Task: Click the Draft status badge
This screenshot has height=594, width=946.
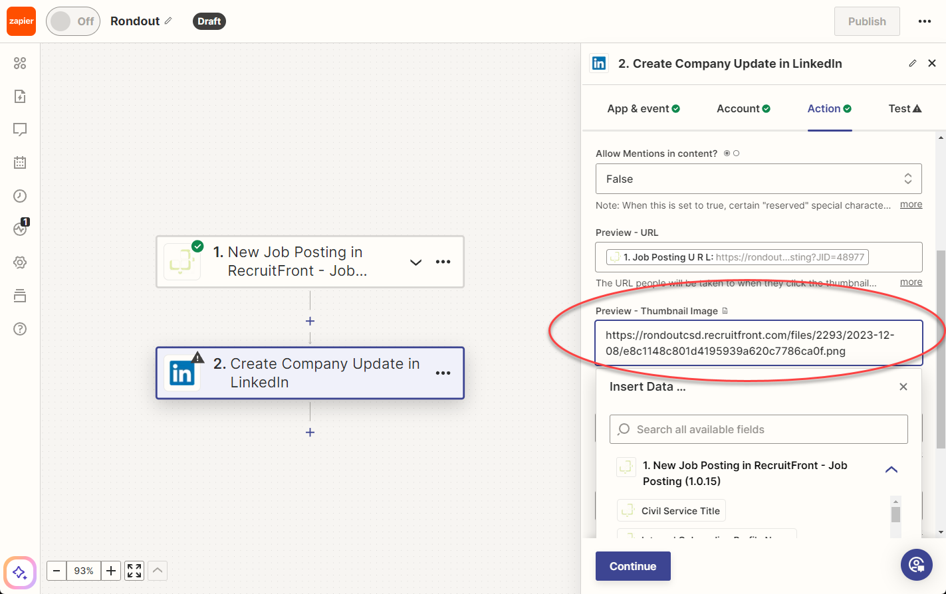Action: (209, 21)
